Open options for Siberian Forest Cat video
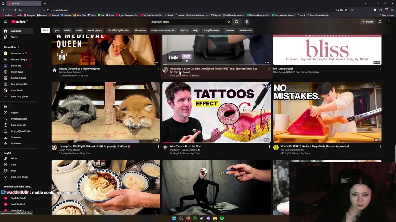The height and width of the screenshot is (222, 396). pyautogui.click(x=269, y=69)
